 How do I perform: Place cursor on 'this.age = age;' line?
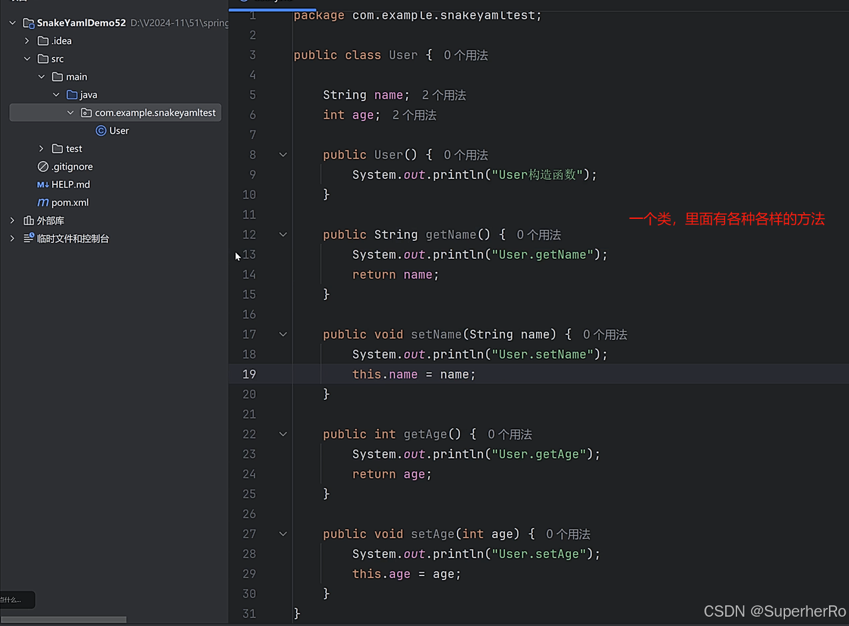(406, 573)
